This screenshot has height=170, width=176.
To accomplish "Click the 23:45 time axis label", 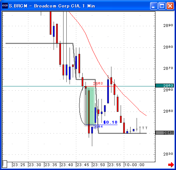I will (x=83, y=165).
